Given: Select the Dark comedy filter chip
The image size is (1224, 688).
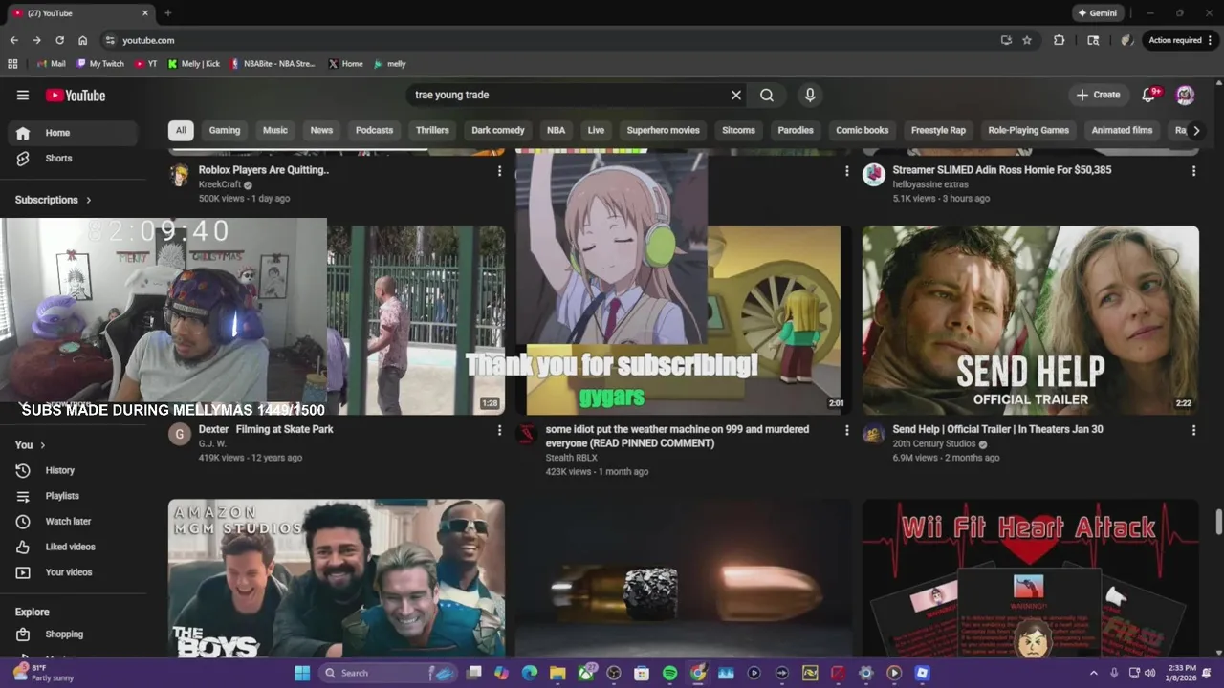Looking at the screenshot, I should [x=498, y=130].
